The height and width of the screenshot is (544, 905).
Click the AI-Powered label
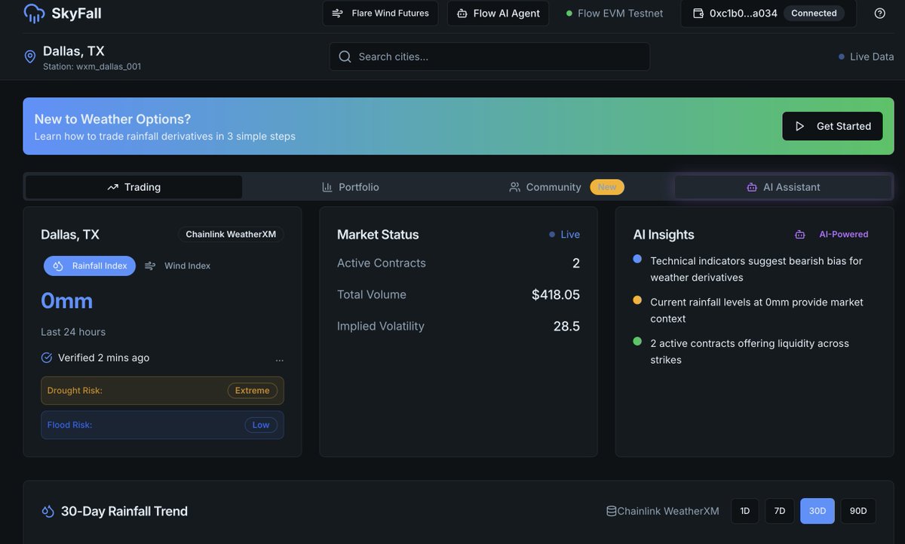click(844, 235)
